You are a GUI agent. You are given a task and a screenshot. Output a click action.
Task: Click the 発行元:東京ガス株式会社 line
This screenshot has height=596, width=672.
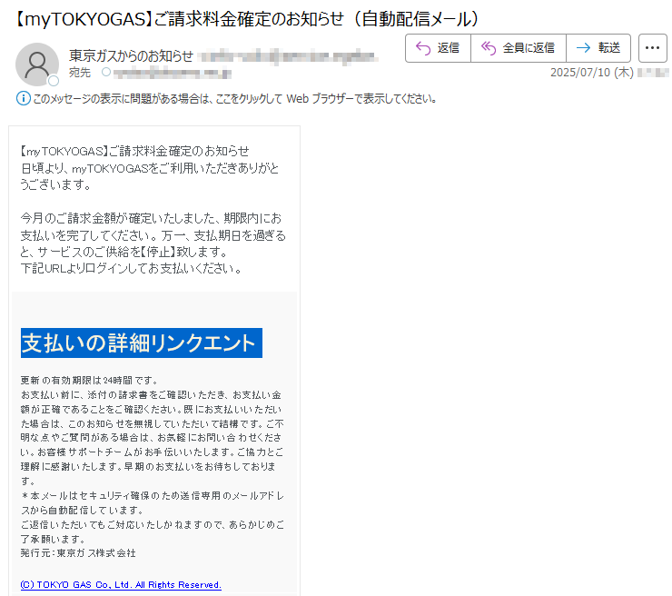pos(78,553)
